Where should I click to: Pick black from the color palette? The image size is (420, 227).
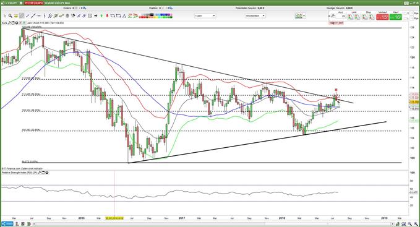tap(152, 14)
